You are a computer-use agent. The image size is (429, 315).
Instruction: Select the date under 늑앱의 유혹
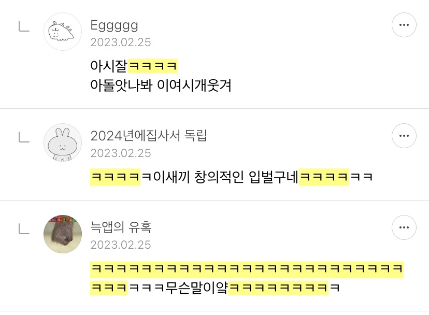click(x=121, y=245)
